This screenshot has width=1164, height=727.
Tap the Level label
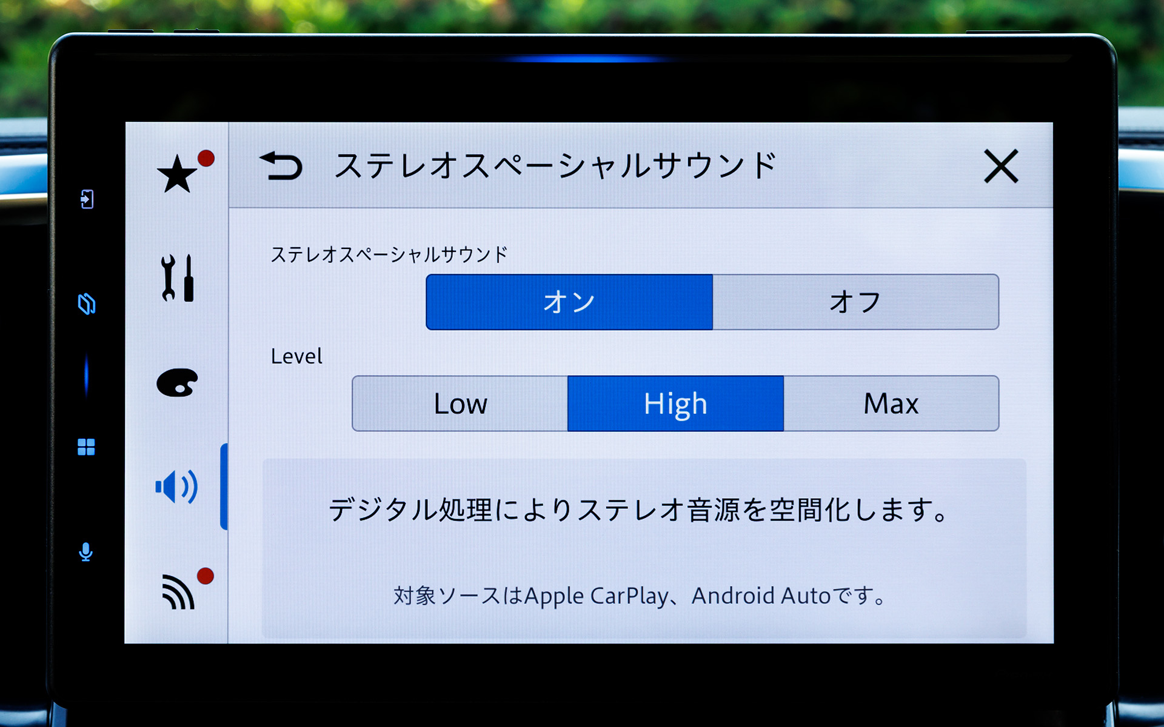click(296, 356)
